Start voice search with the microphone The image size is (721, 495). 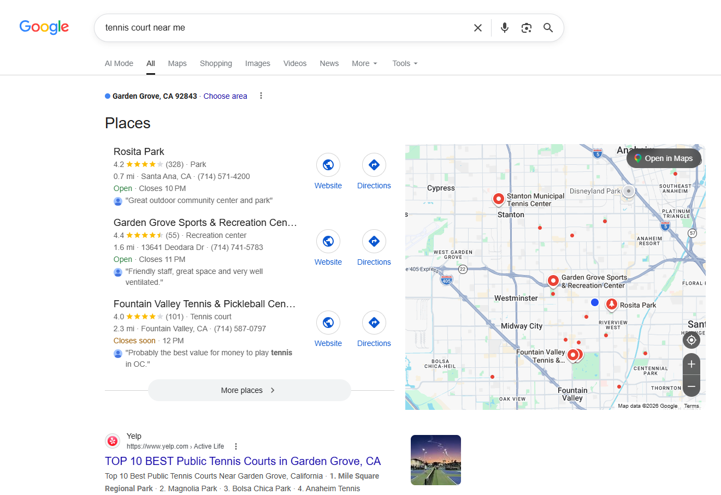(505, 28)
